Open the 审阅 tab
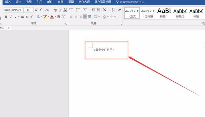Screen dimensions: 205x117 tap(60, 2)
